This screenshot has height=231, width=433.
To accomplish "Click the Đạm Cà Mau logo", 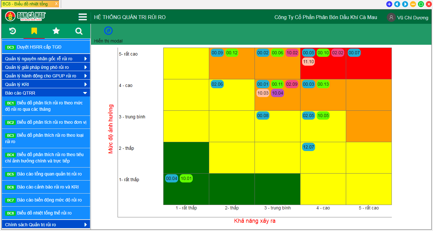I will tap(26, 16).
